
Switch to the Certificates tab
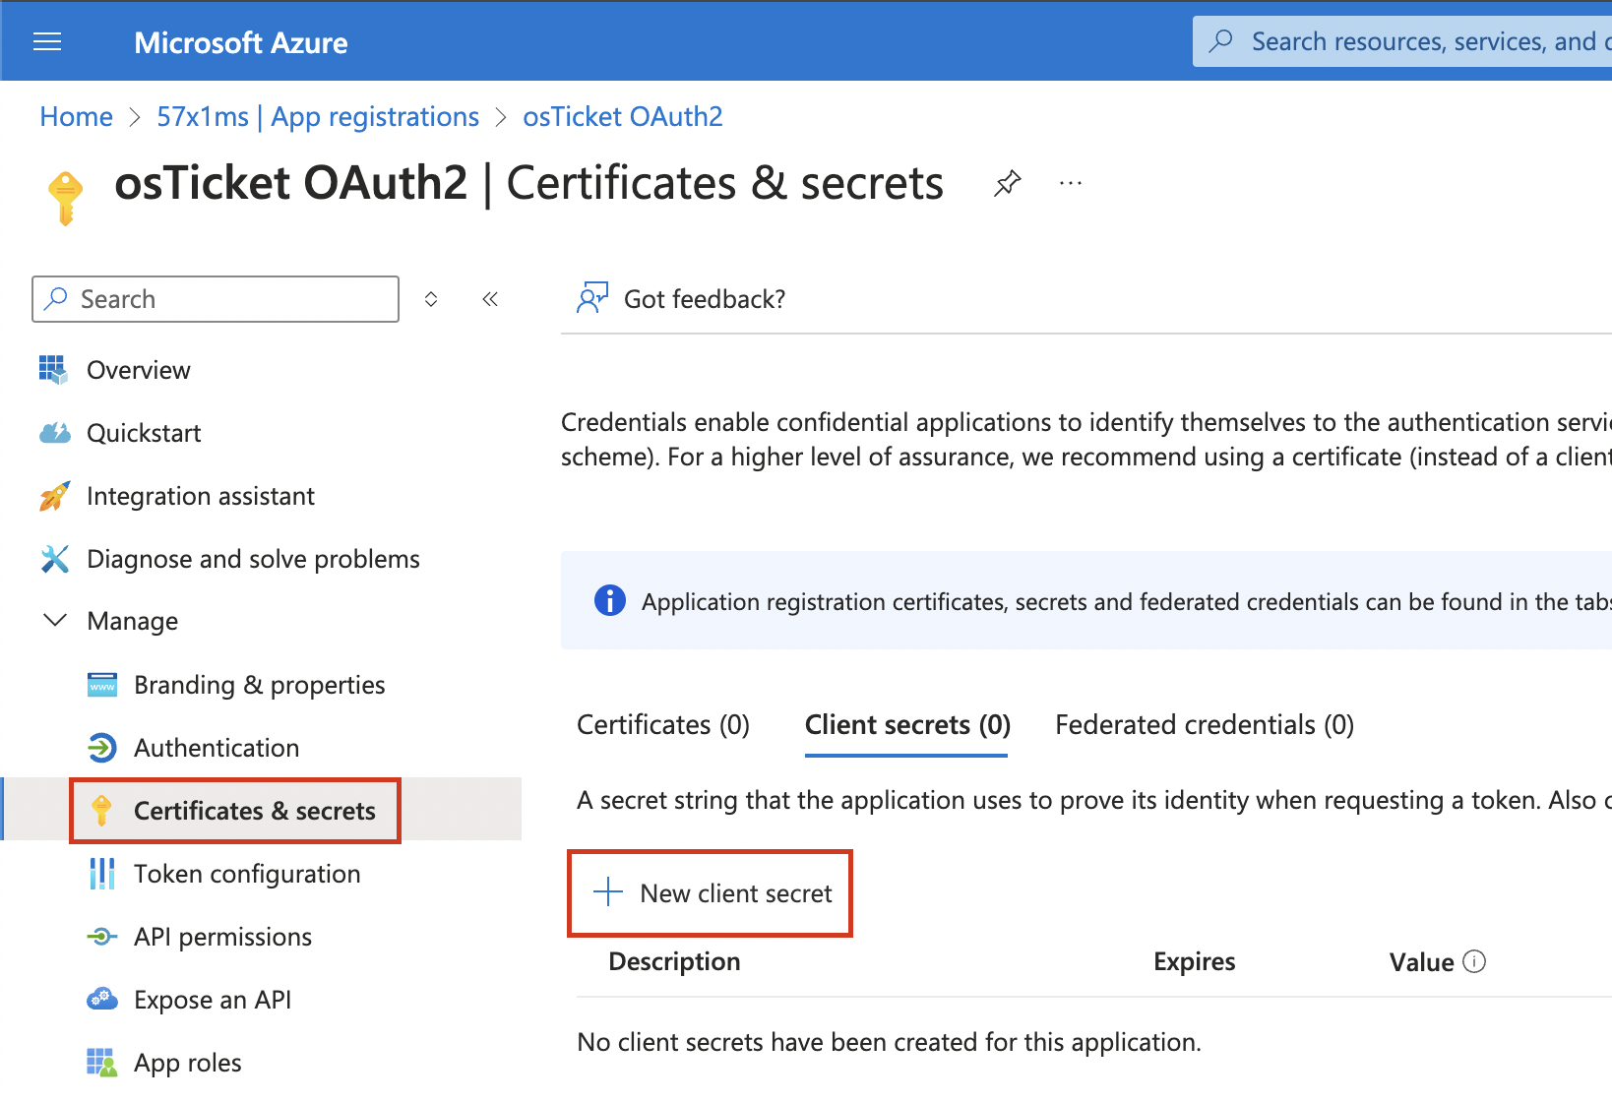(662, 724)
